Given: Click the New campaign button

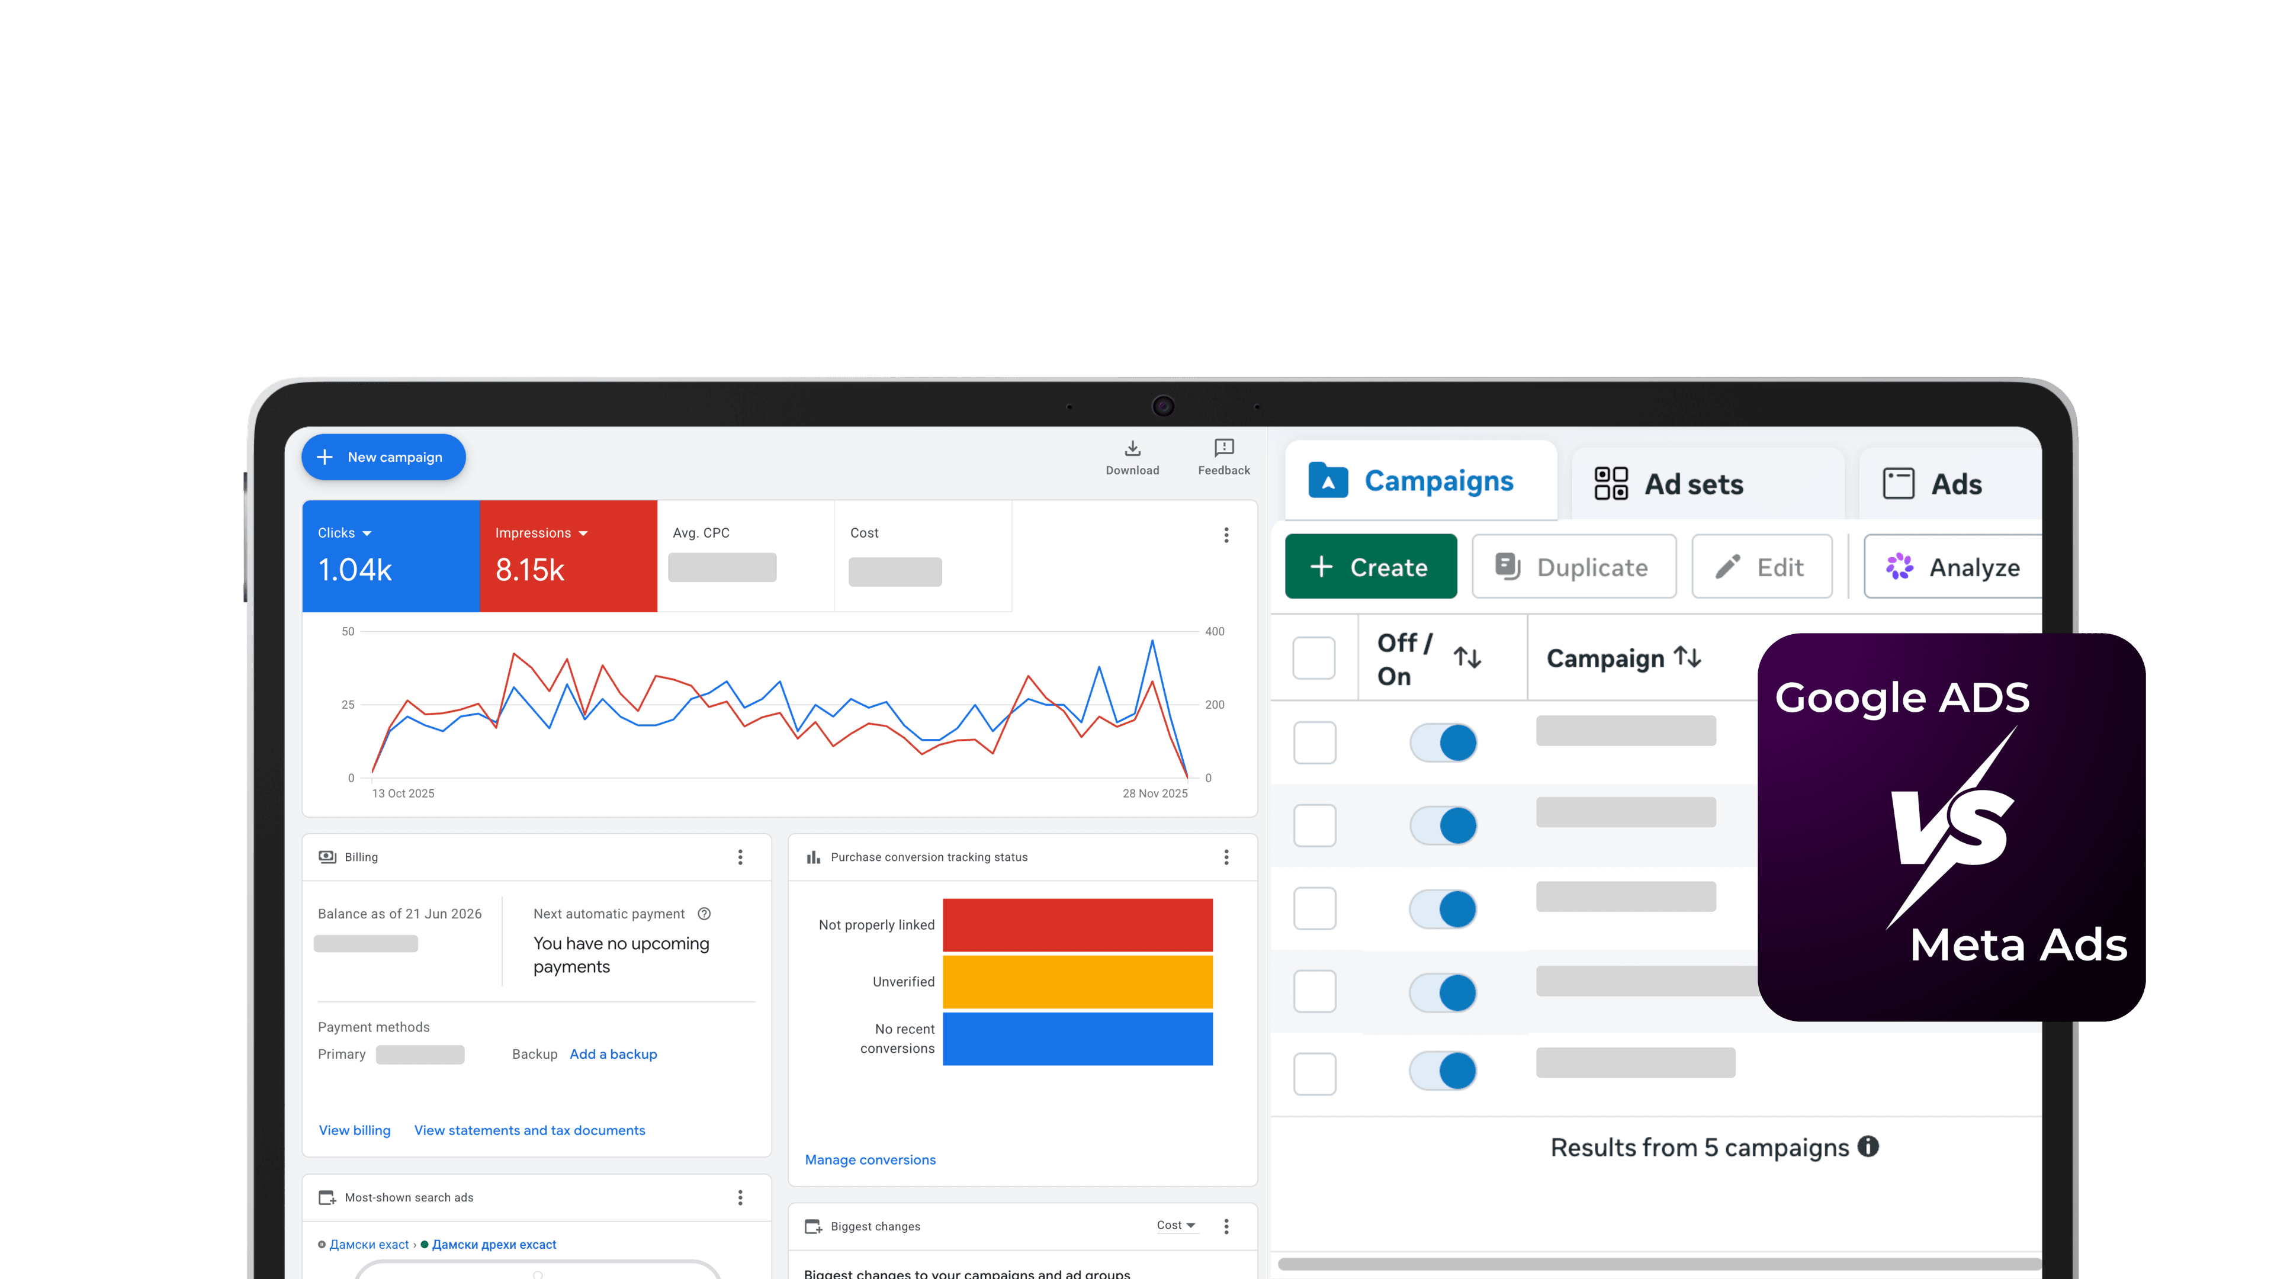Looking at the screenshot, I should [383, 457].
